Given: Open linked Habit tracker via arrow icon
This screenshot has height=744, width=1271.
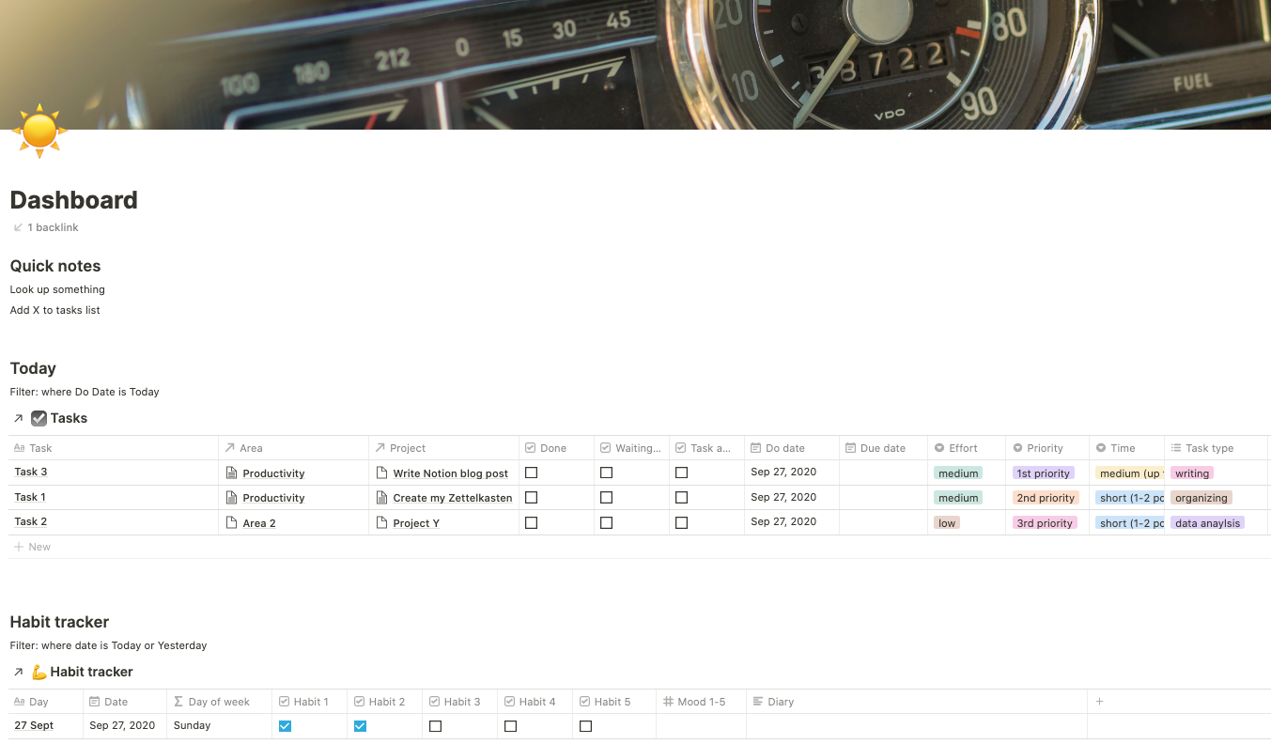Looking at the screenshot, I should (18, 673).
